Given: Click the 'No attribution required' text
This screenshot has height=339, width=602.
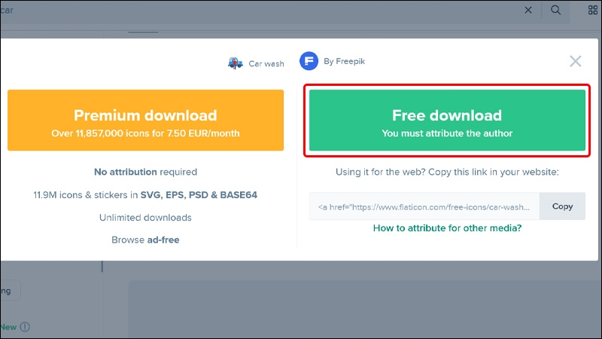Looking at the screenshot, I should pos(145,172).
